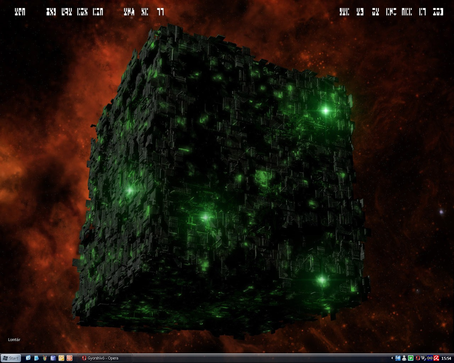The width and height of the screenshot is (454, 363).
Task: Click the 15:54 taskbar clock
Action: [x=446, y=358]
